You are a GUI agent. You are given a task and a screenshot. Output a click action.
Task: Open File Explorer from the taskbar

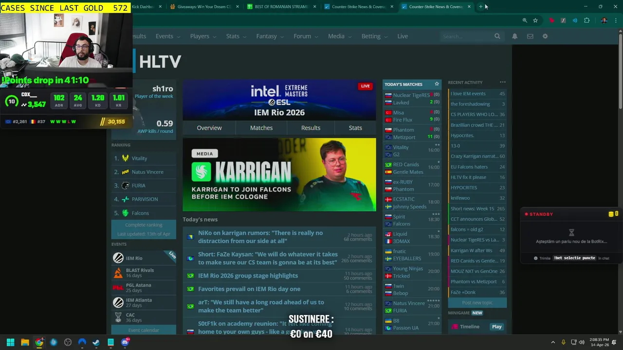(x=25, y=342)
